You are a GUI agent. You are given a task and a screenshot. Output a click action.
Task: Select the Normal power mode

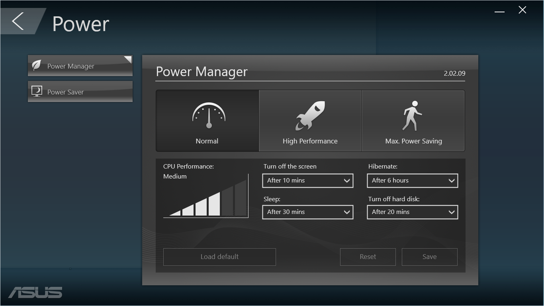(x=207, y=121)
